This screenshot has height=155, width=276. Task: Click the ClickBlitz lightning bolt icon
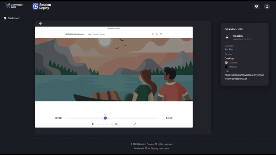(227, 38)
